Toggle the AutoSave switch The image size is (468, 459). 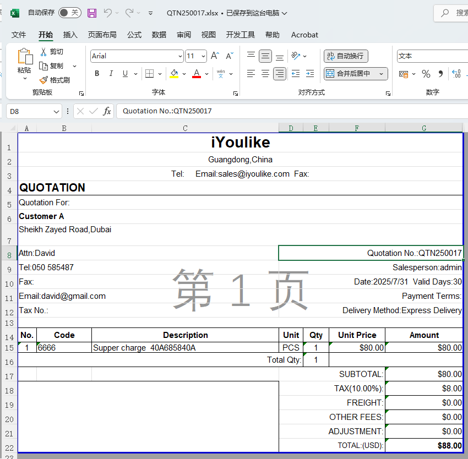point(69,13)
